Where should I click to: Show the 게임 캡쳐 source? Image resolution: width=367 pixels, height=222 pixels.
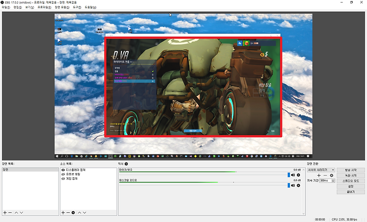[x=63, y=179]
